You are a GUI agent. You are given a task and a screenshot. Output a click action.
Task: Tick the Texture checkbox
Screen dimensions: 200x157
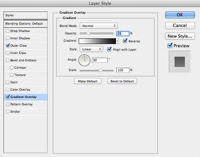pos(12,75)
